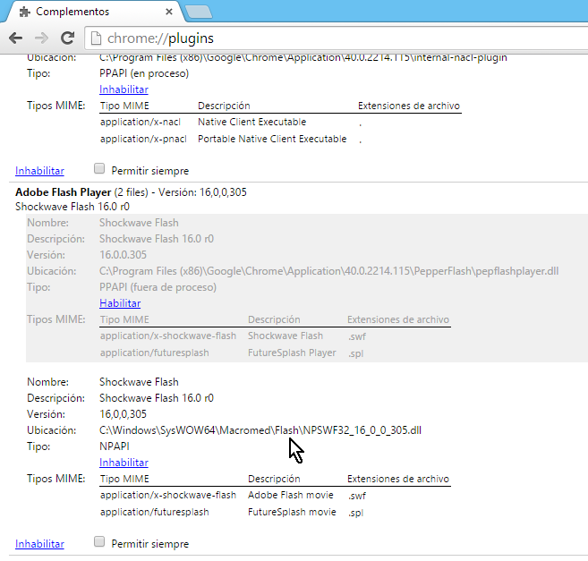Click the Adobe Flash Player heading
Viewport: 588px width, 561px height.
[x=63, y=192]
